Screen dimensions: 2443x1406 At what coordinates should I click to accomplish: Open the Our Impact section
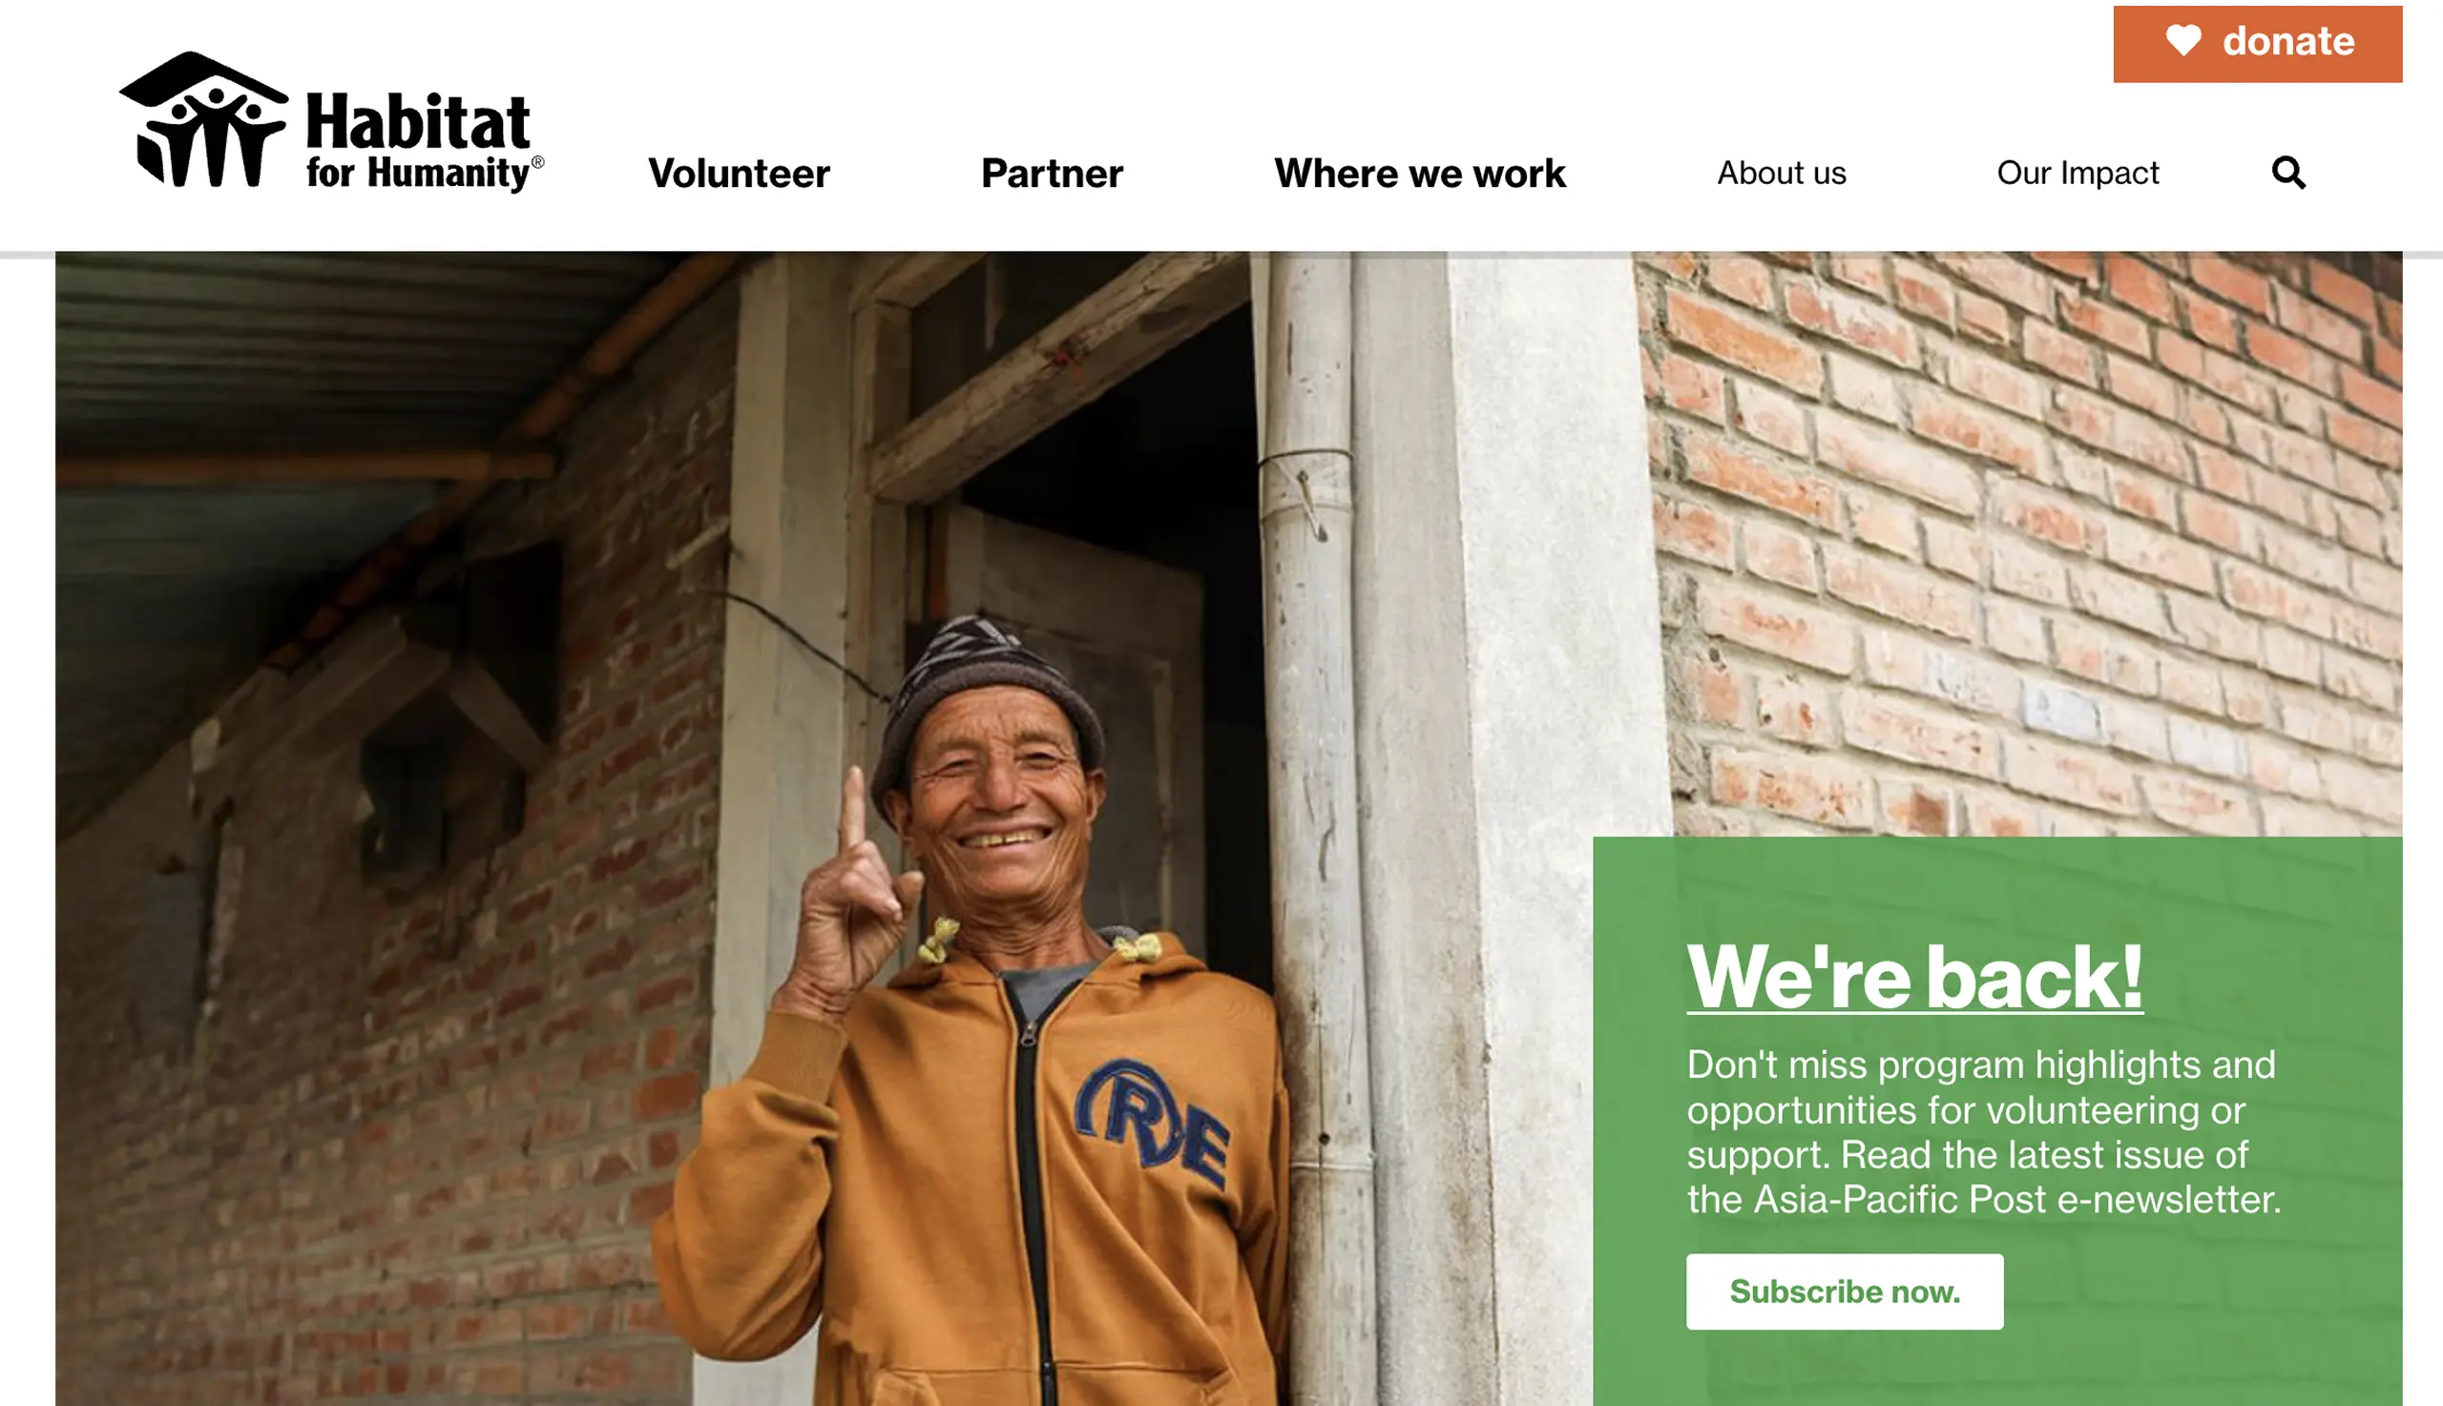point(2078,173)
